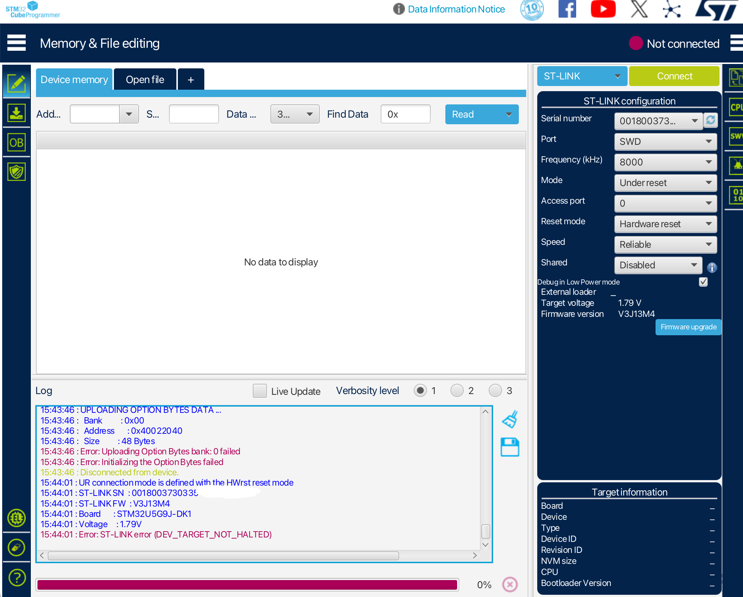The width and height of the screenshot is (743, 597).
Task: Open the Option bytes (OB) panel
Action: click(x=17, y=142)
